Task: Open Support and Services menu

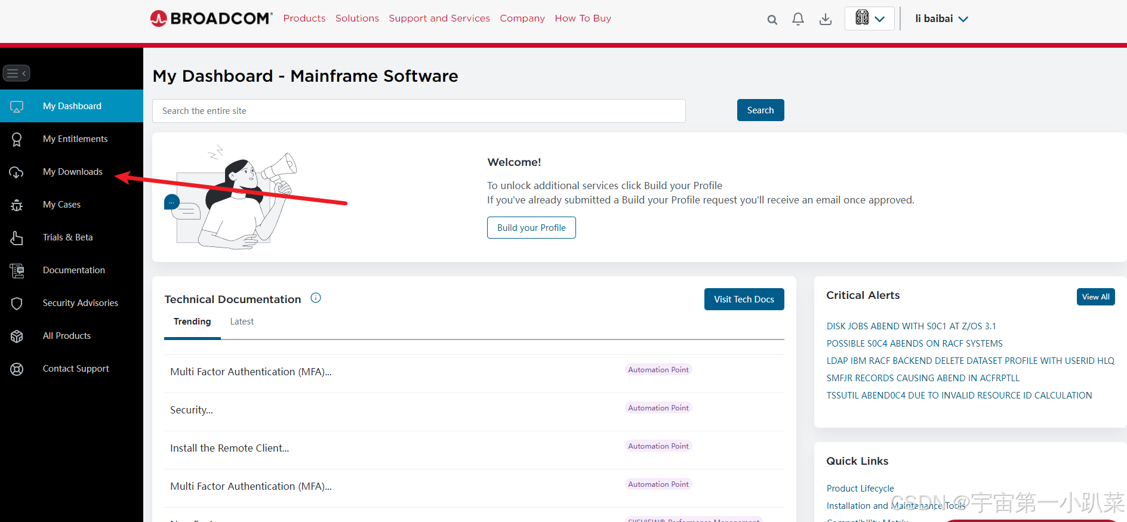Action: coord(439,18)
